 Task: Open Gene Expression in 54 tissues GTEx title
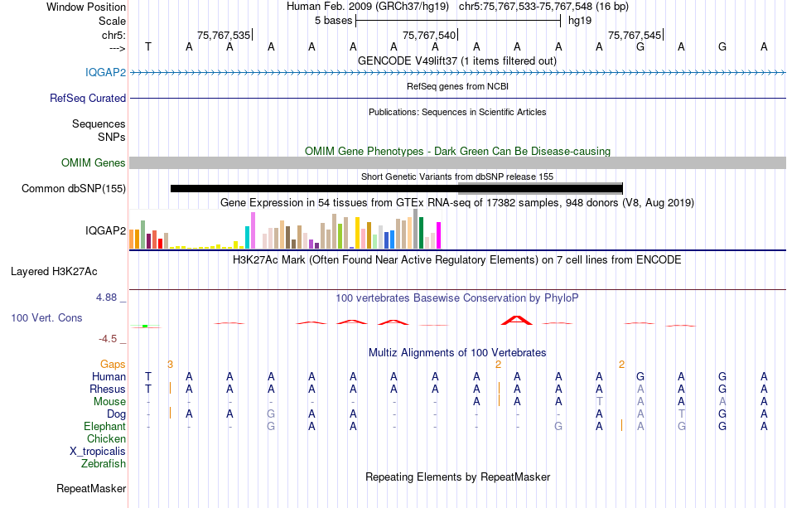457,202
